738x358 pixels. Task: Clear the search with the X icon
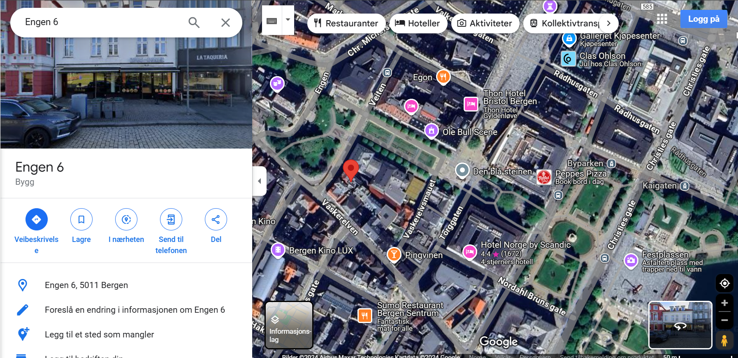[225, 23]
